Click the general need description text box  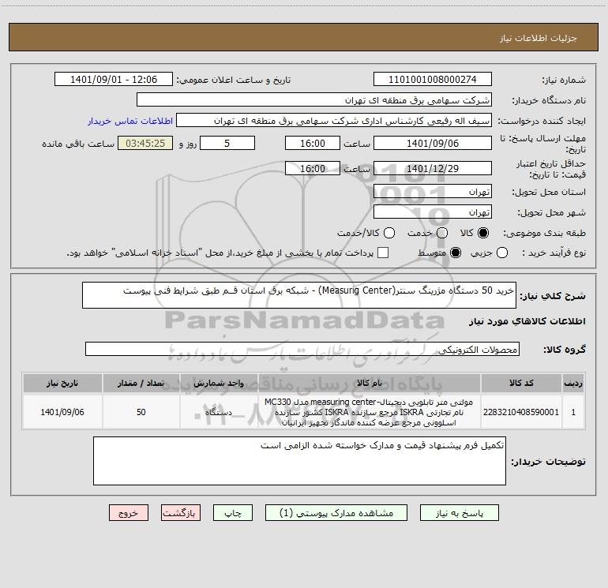click(x=299, y=295)
